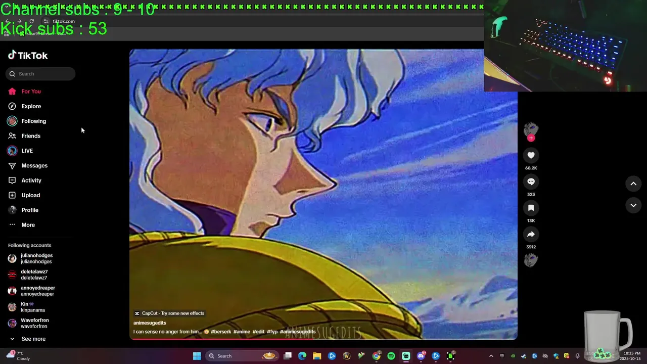Open julianohodges following account

pyautogui.click(x=31, y=258)
